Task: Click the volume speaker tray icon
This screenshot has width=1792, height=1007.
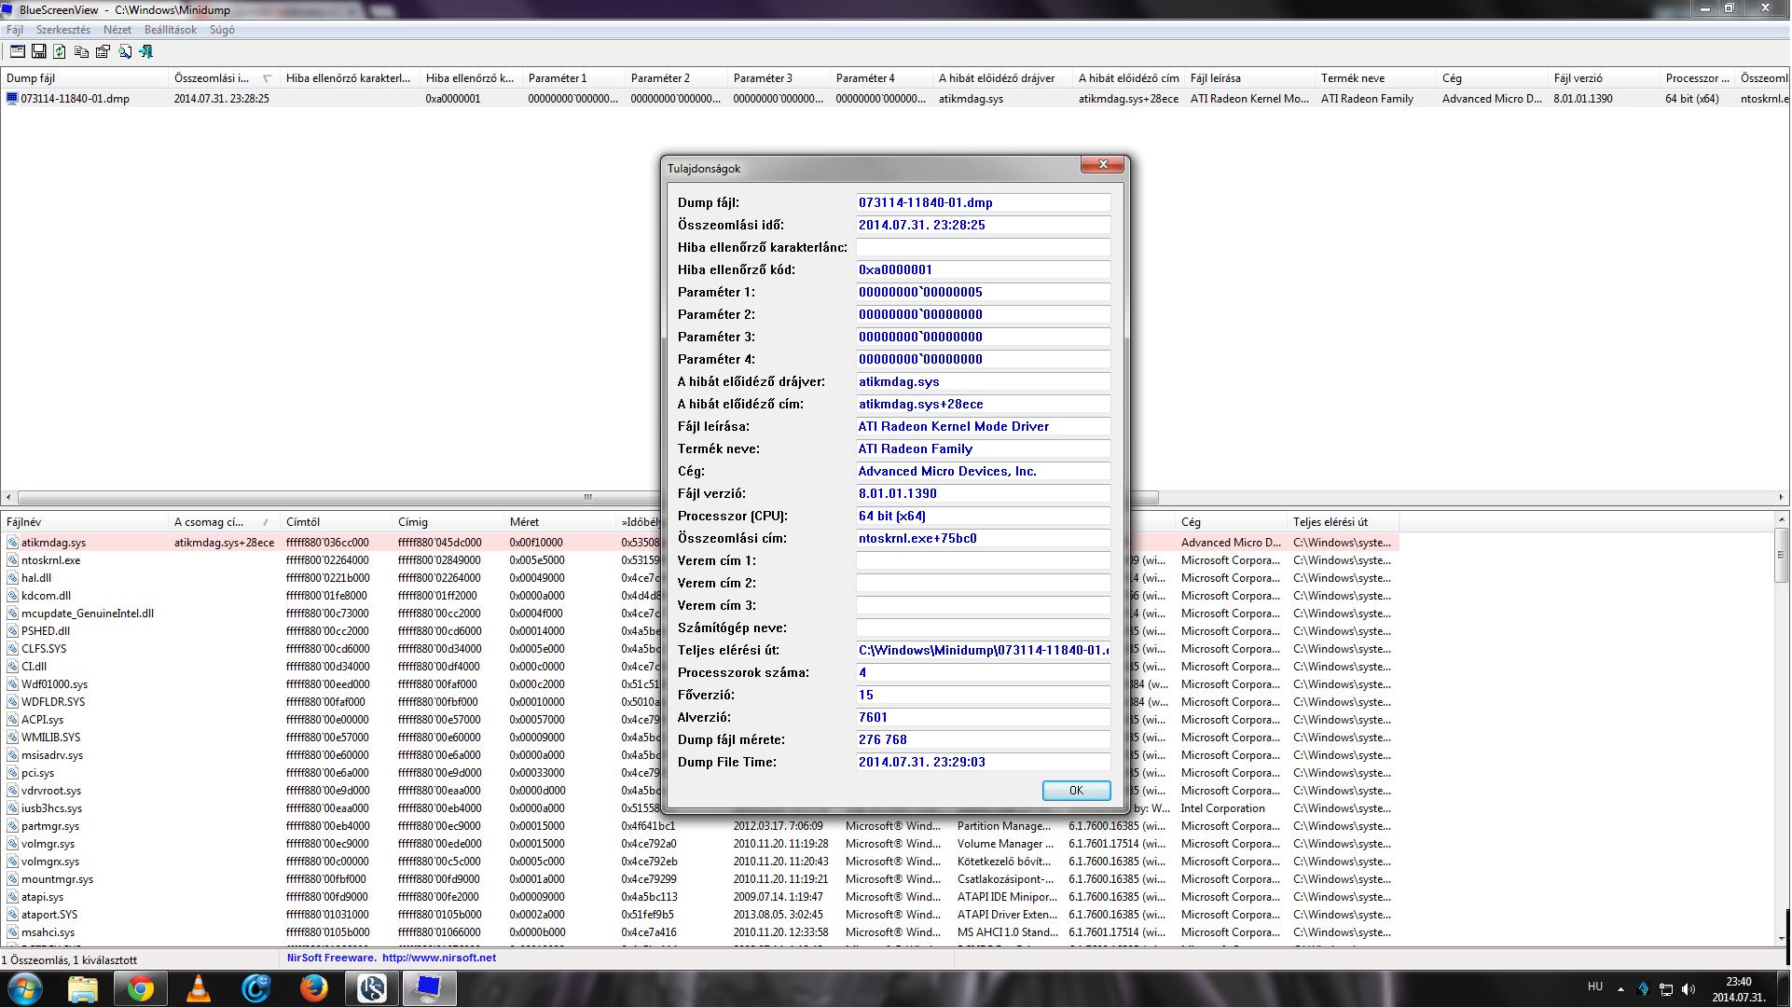Action: click(1689, 989)
